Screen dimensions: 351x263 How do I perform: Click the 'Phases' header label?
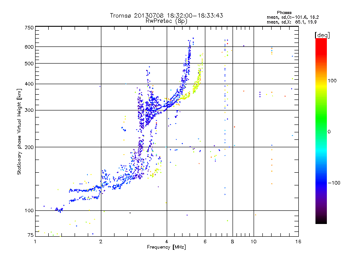(284, 13)
